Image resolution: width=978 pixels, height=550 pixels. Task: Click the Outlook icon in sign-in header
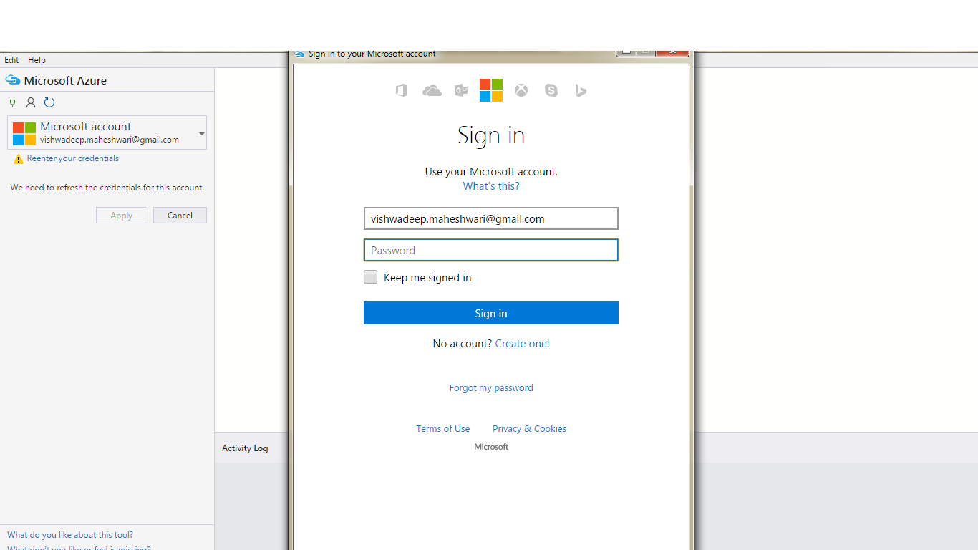pos(461,90)
